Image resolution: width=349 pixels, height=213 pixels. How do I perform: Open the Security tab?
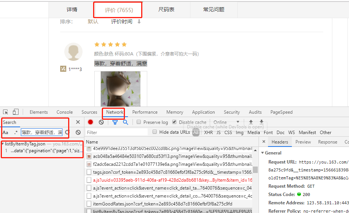[232, 112]
